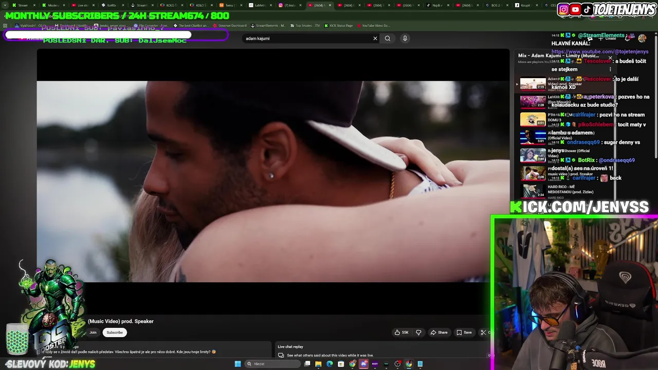Play the 3:08 playlist video thumbnail
This screenshot has width=658, height=370.
(533, 173)
